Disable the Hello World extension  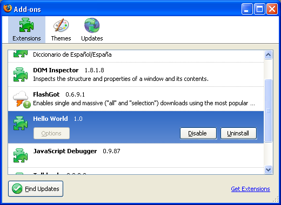(198, 133)
